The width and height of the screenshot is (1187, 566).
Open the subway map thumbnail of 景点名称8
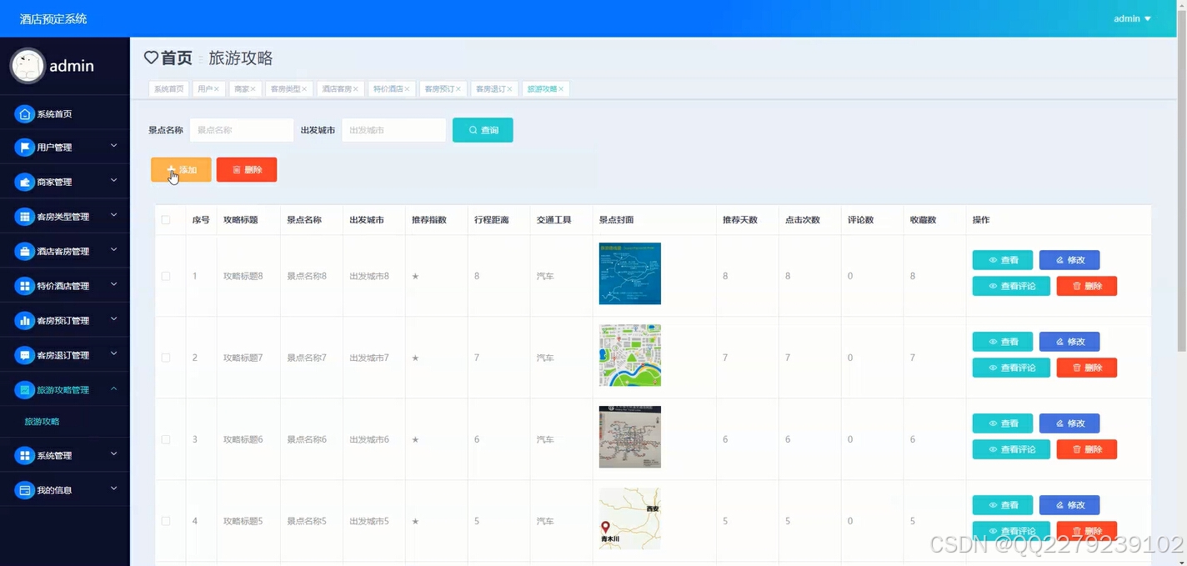[x=629, y=273]
